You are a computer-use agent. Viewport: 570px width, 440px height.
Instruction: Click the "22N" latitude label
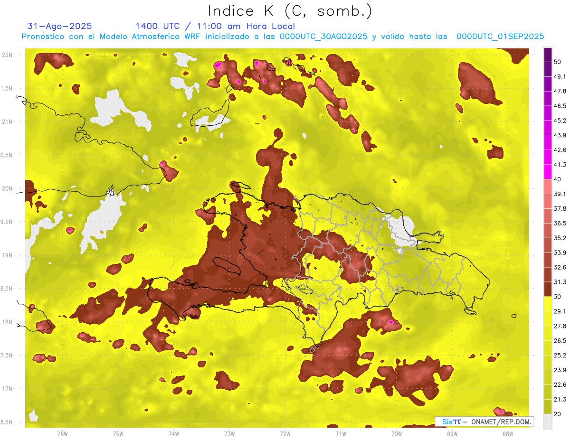click(x=7, y=55)
